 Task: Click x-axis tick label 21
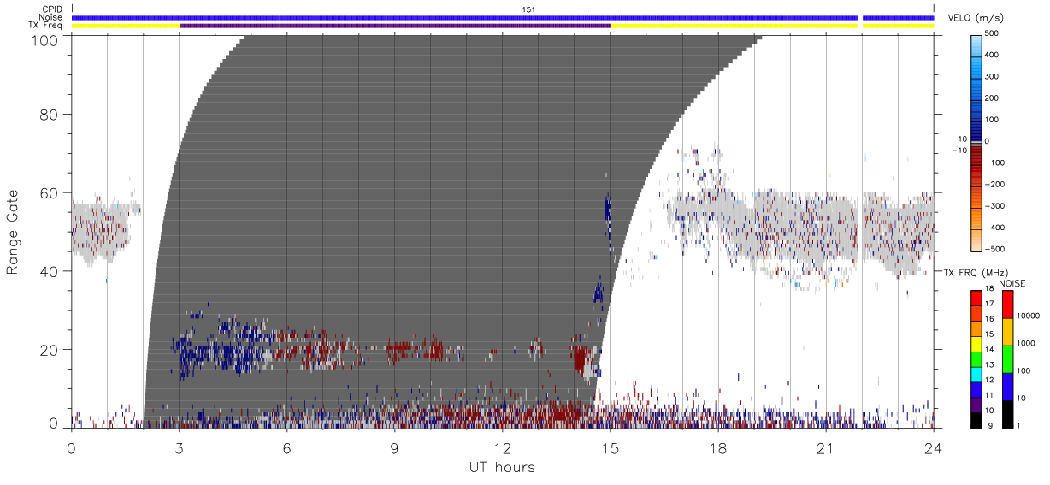(825, 449)
